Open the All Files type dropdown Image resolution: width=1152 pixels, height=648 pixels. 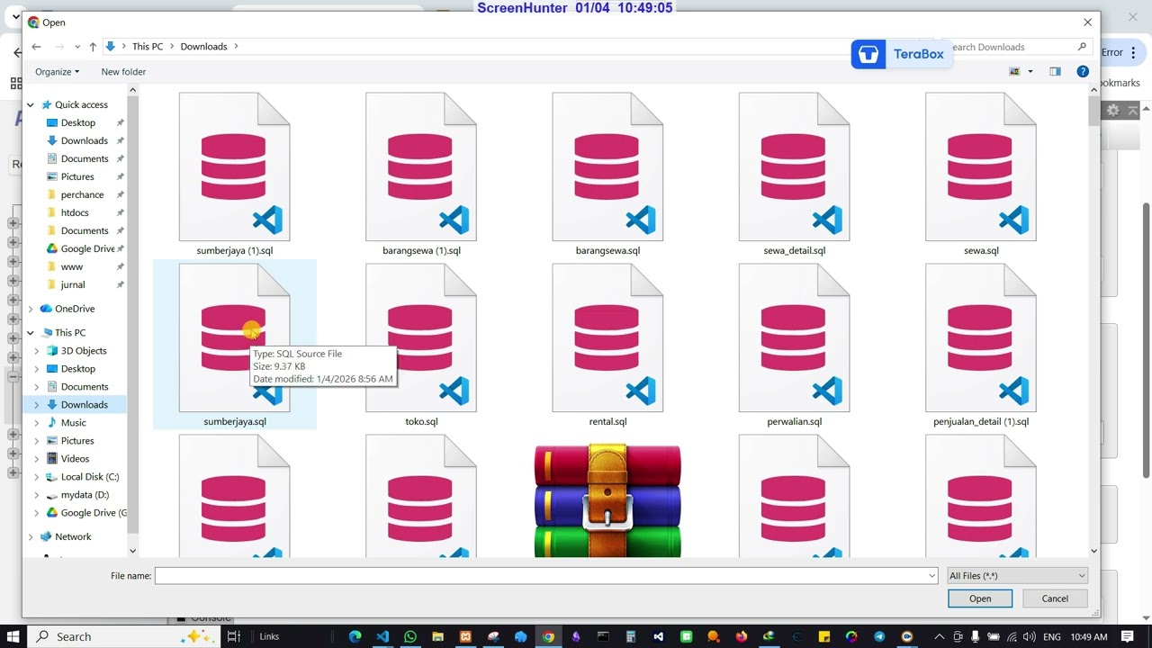click(1017, 576)
